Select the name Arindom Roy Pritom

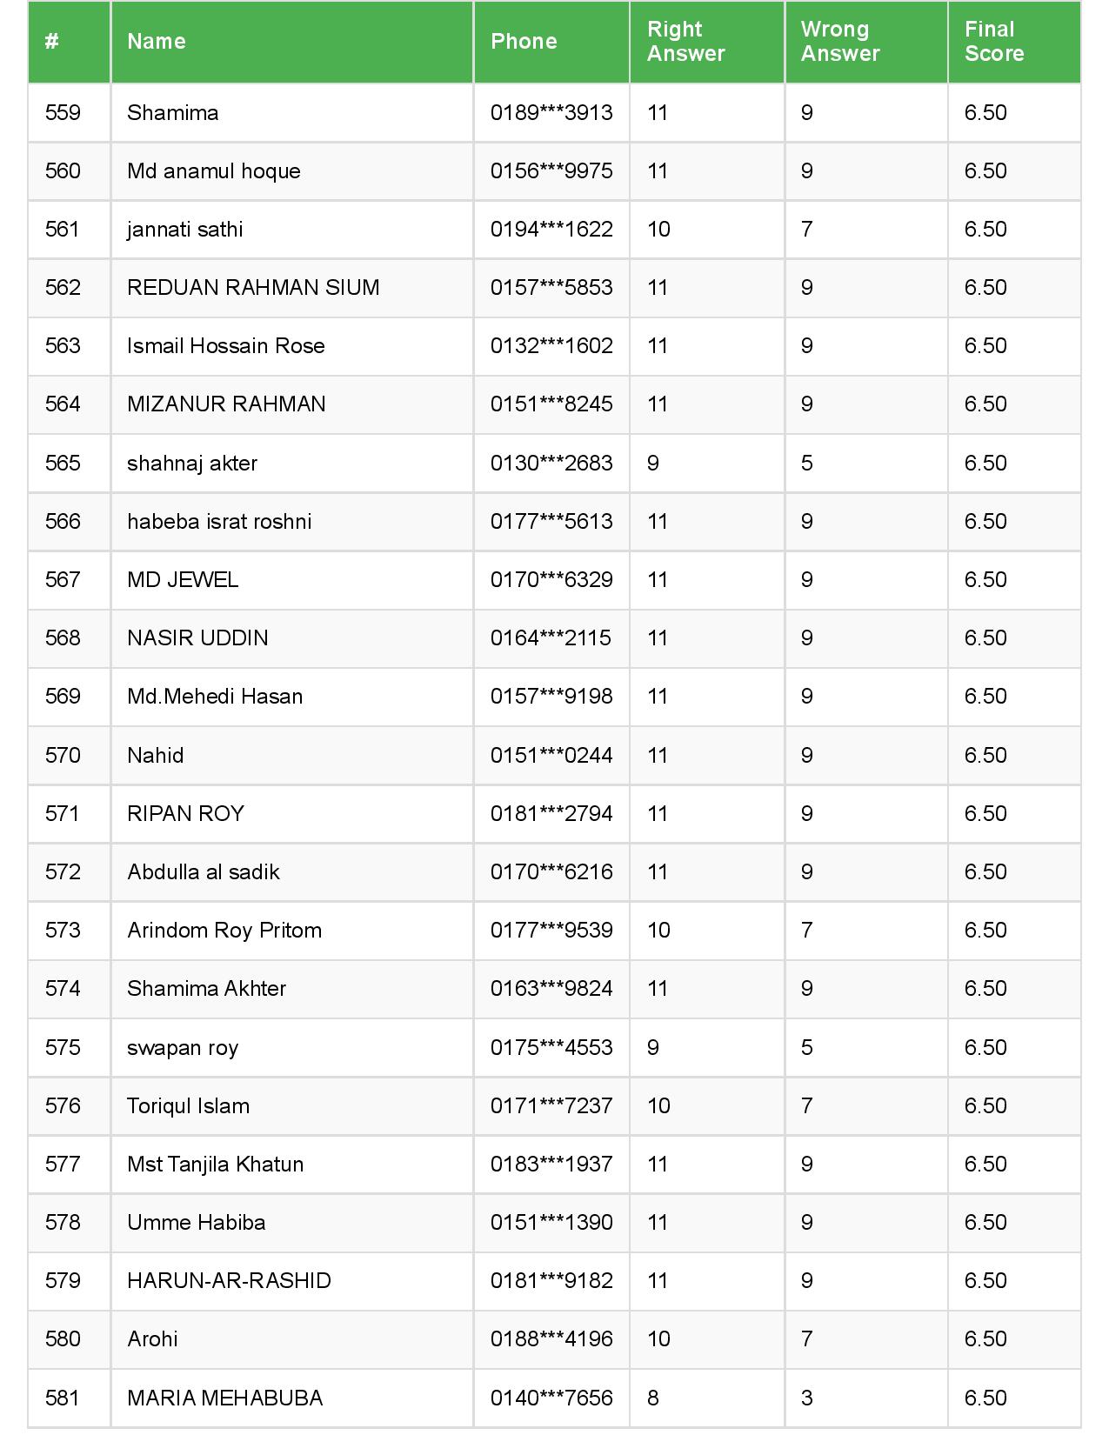[224, 931]
